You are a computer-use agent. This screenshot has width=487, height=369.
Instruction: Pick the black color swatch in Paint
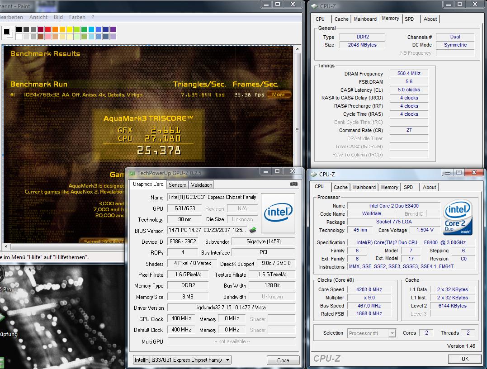point(19,29)
